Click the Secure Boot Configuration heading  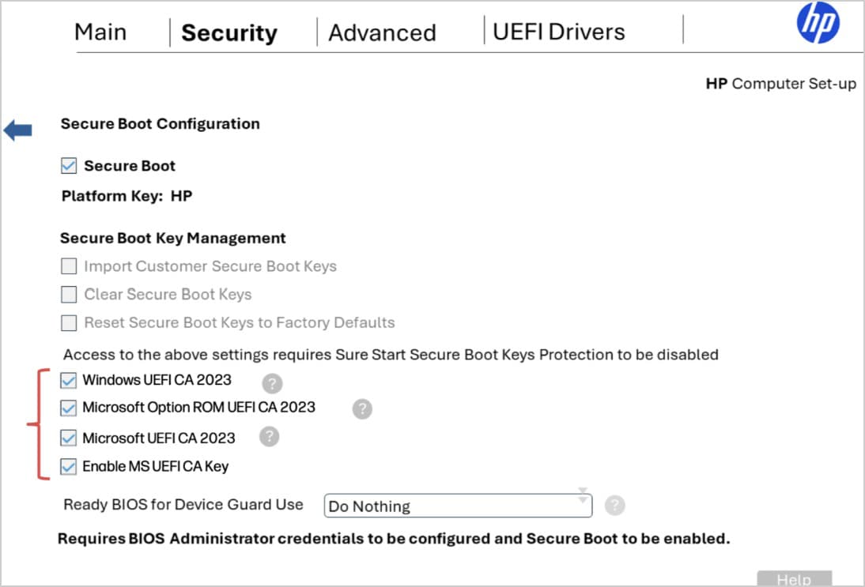tap(160, 123)
